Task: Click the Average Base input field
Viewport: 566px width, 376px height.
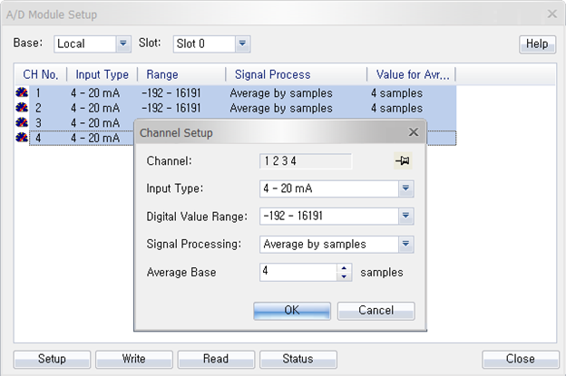Action: (298, 271)
